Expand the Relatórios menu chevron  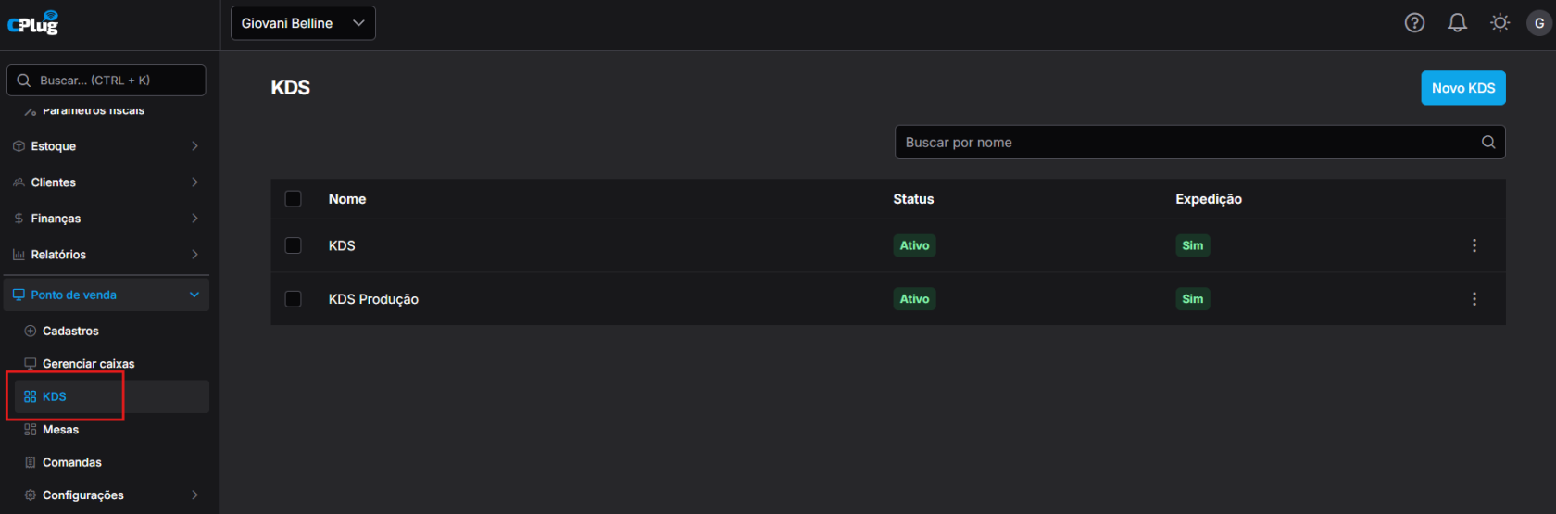tap(194, 255)
